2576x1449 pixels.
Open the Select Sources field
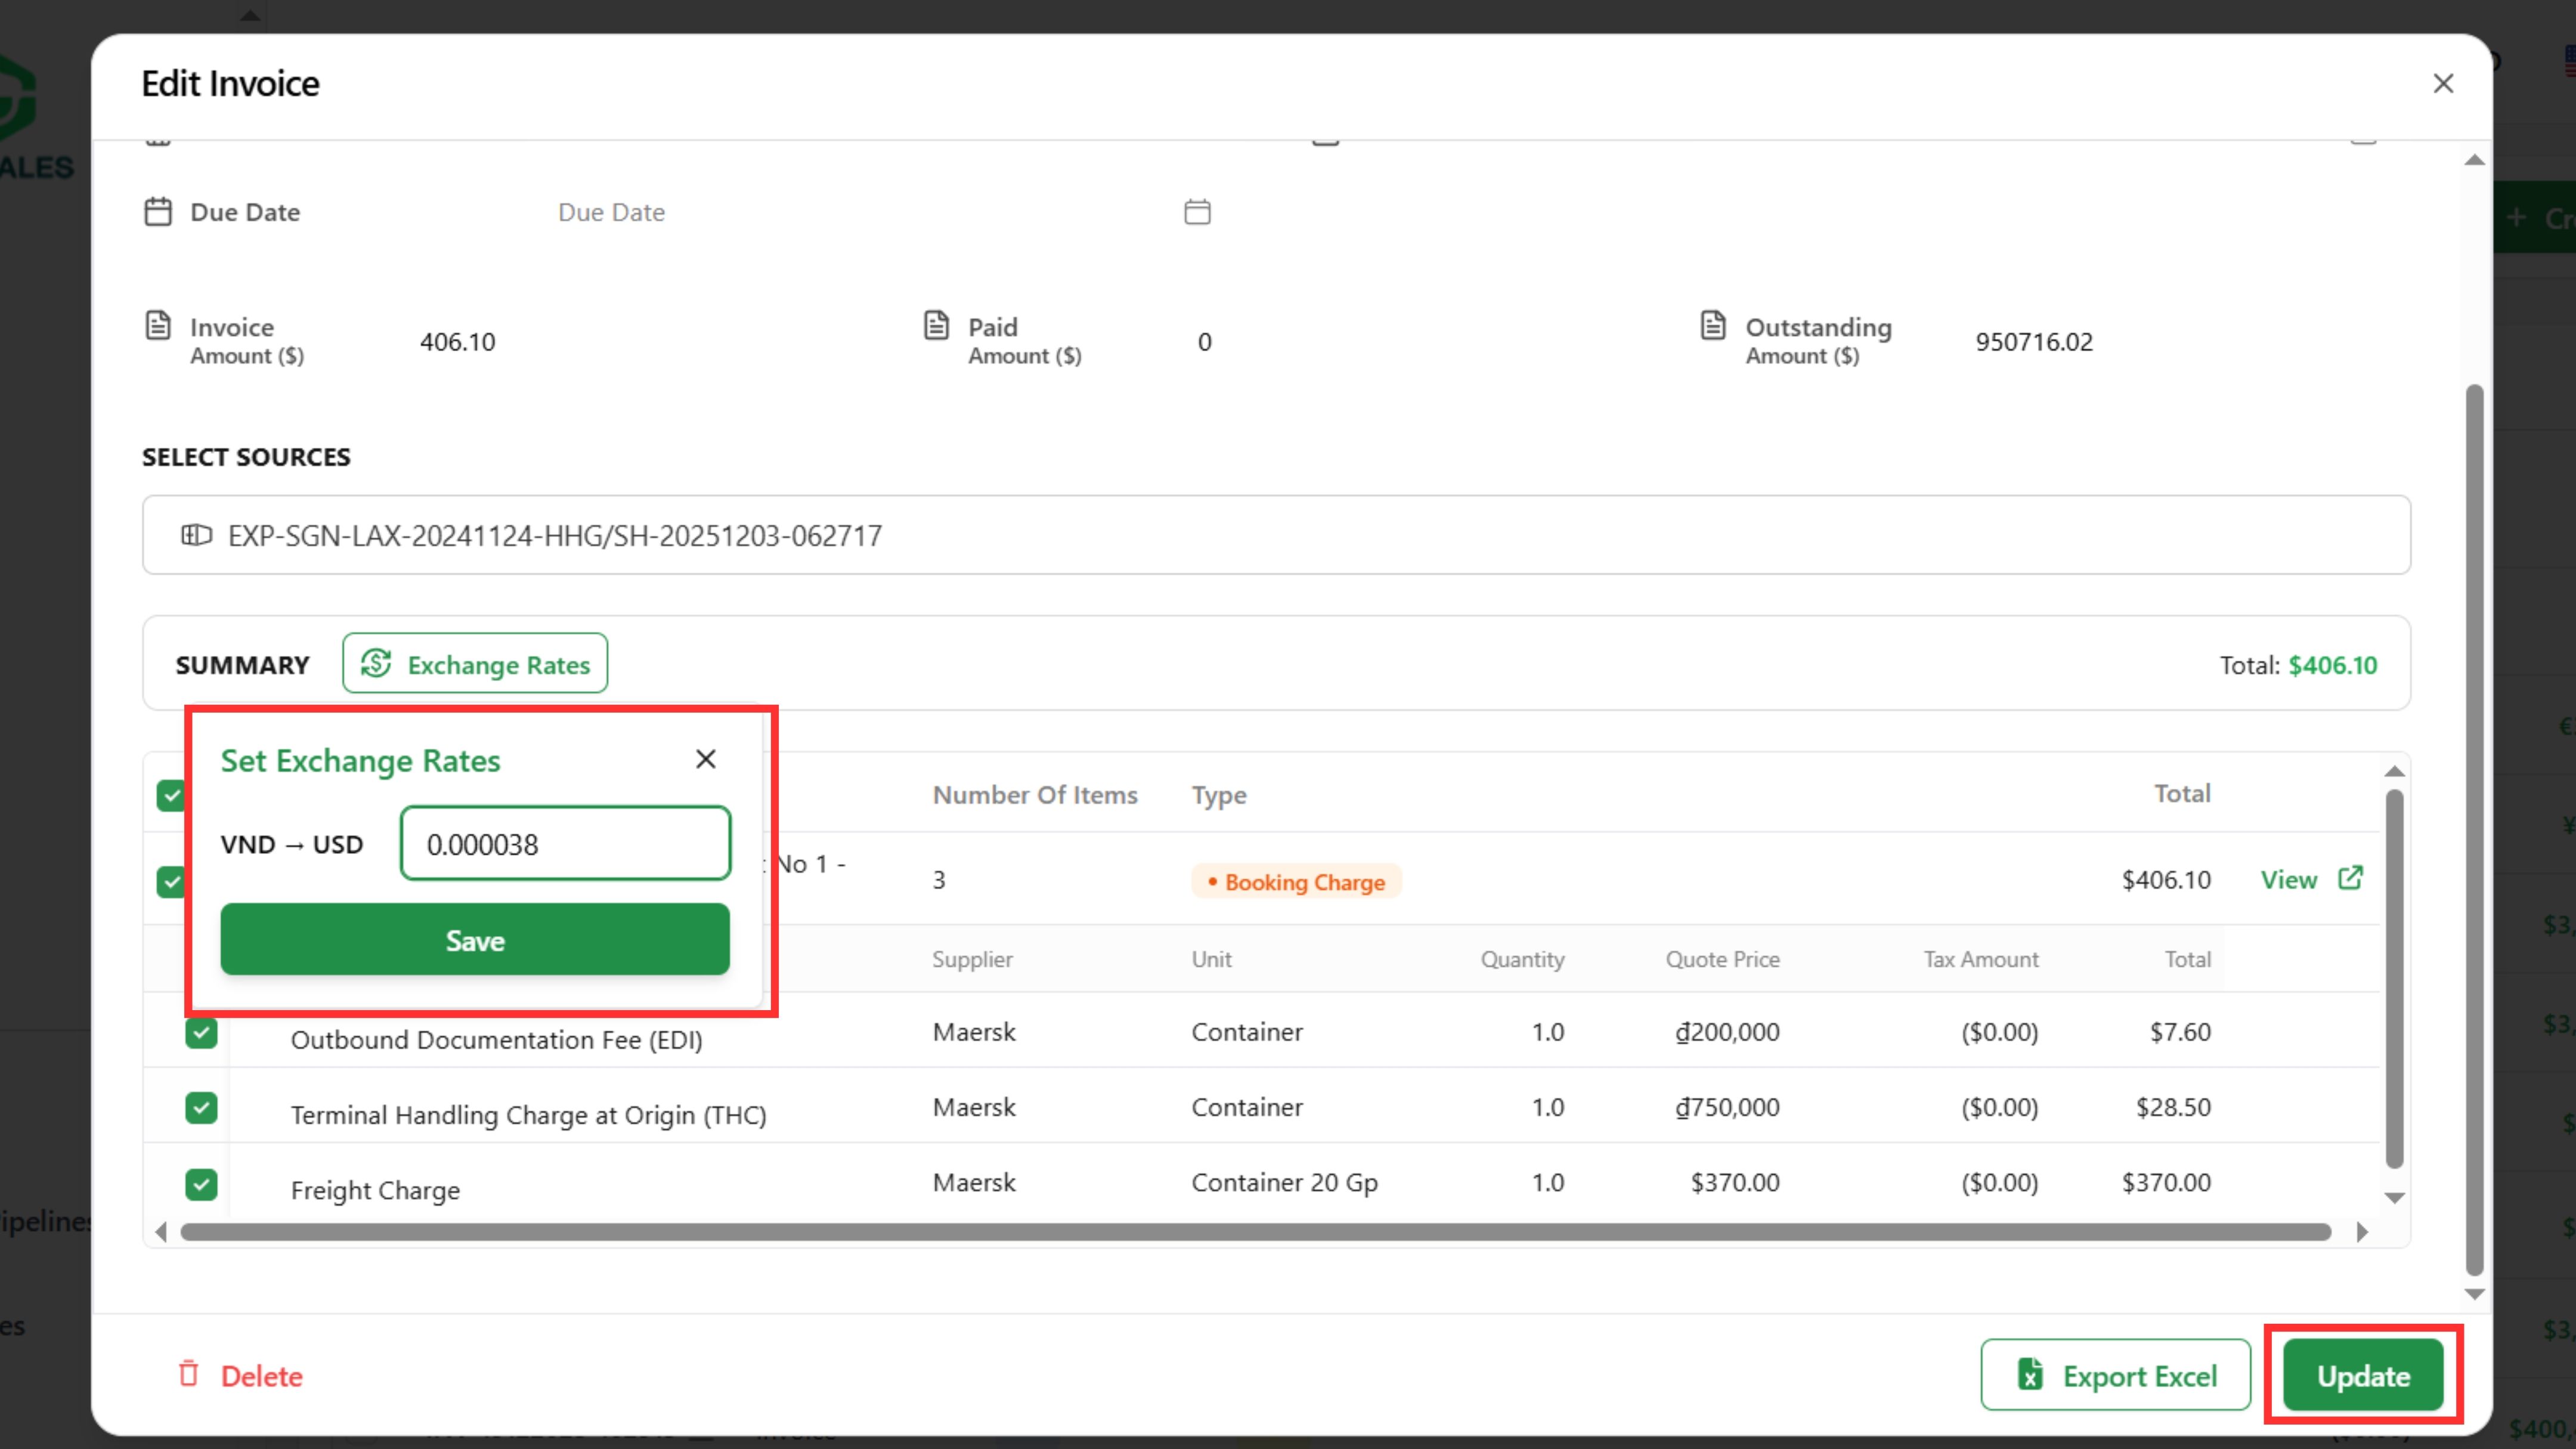click(1275, 535)
